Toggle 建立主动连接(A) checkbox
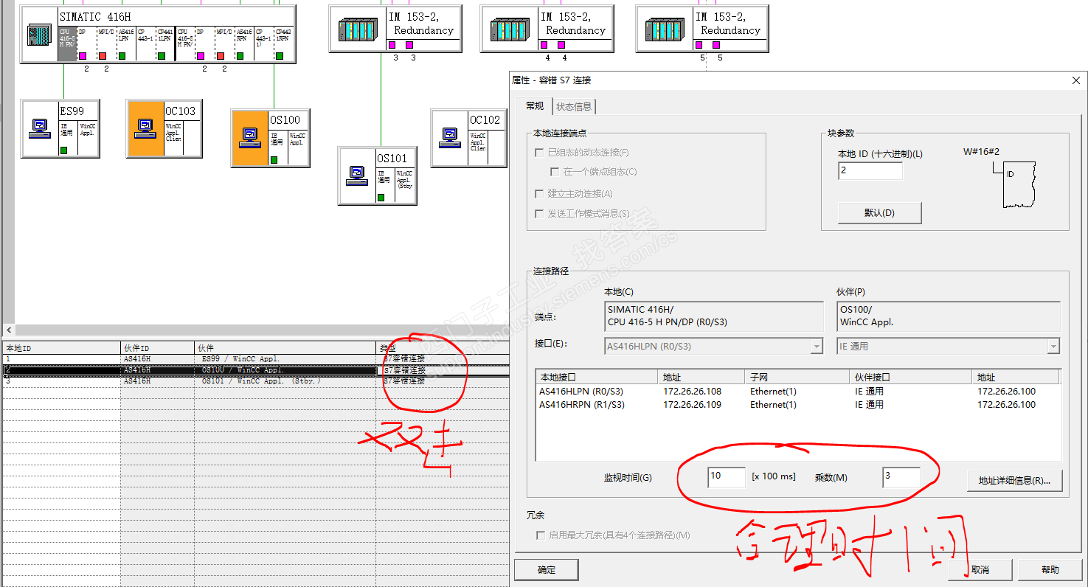 click(540, 194)
